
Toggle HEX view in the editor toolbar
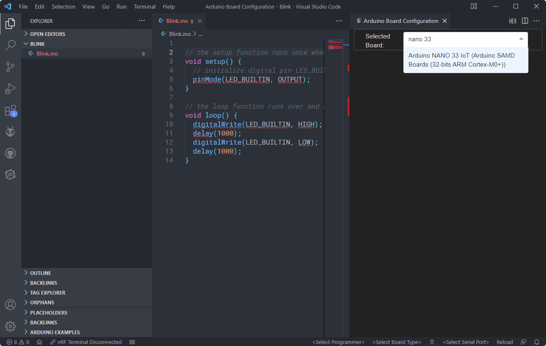click(x=512, y=21)
